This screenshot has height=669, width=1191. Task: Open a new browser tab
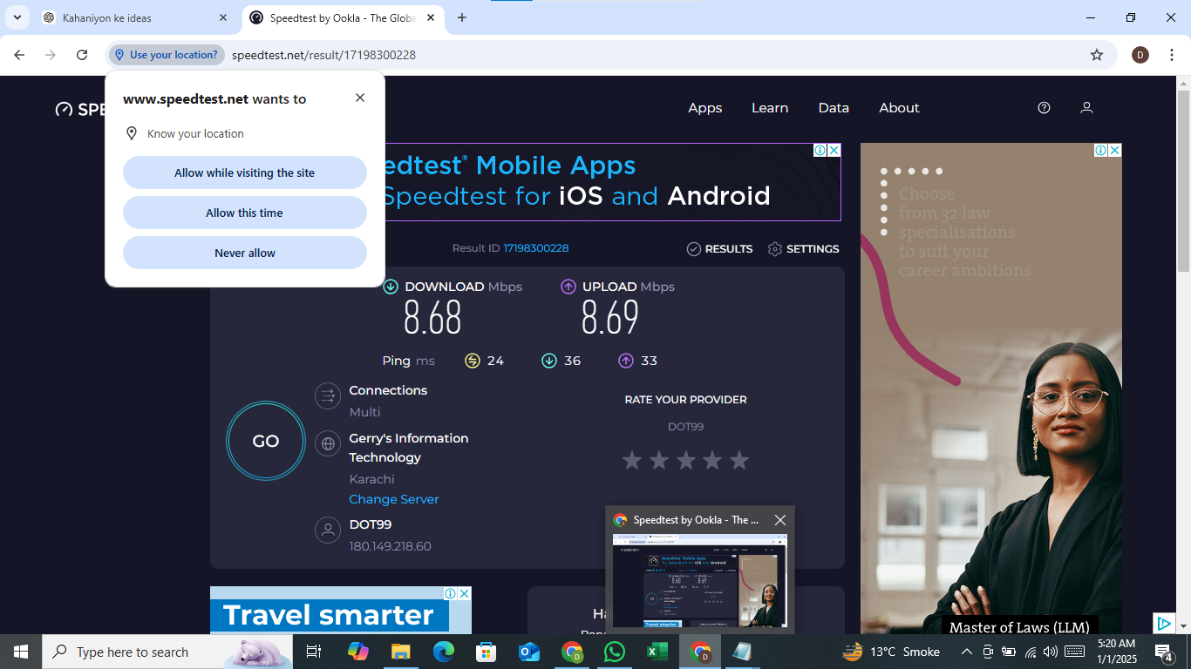pyautogui.click(x=462, y=17)
